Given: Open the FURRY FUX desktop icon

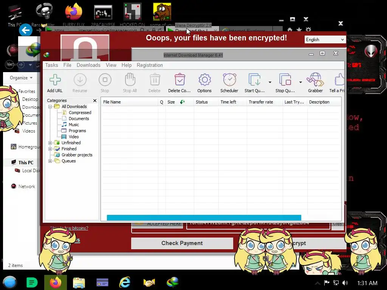Looking at the screenshot, I should 74,15.
